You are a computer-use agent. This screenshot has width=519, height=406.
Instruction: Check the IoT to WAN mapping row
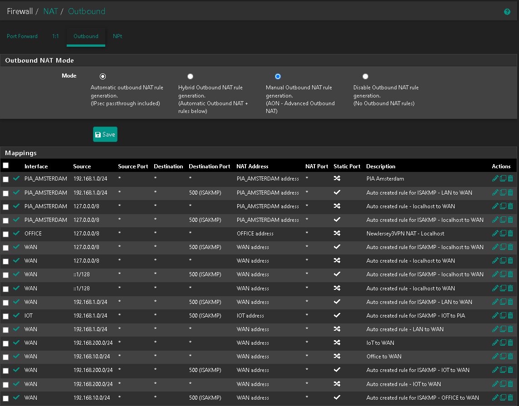[x=5, y=344]
